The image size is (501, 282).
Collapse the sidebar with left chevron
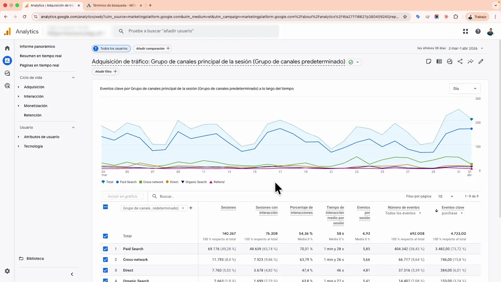[72, 274]
